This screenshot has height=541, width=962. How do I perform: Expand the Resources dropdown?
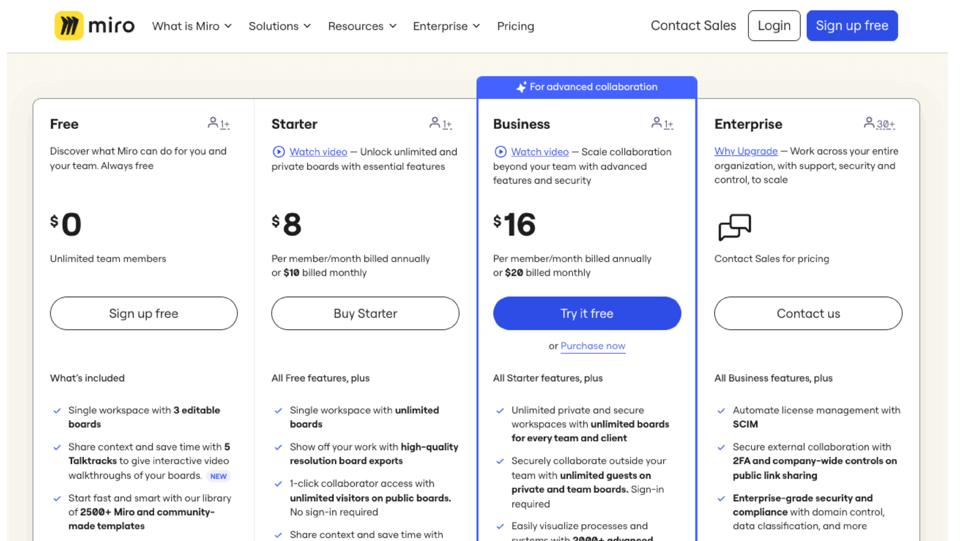point(362,26)
